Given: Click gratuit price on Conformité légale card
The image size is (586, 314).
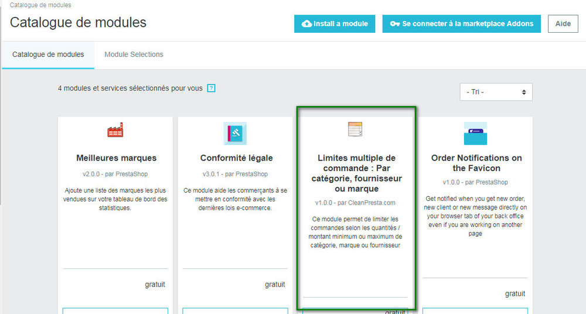Looking at the screenshot, I should [275, 285].
